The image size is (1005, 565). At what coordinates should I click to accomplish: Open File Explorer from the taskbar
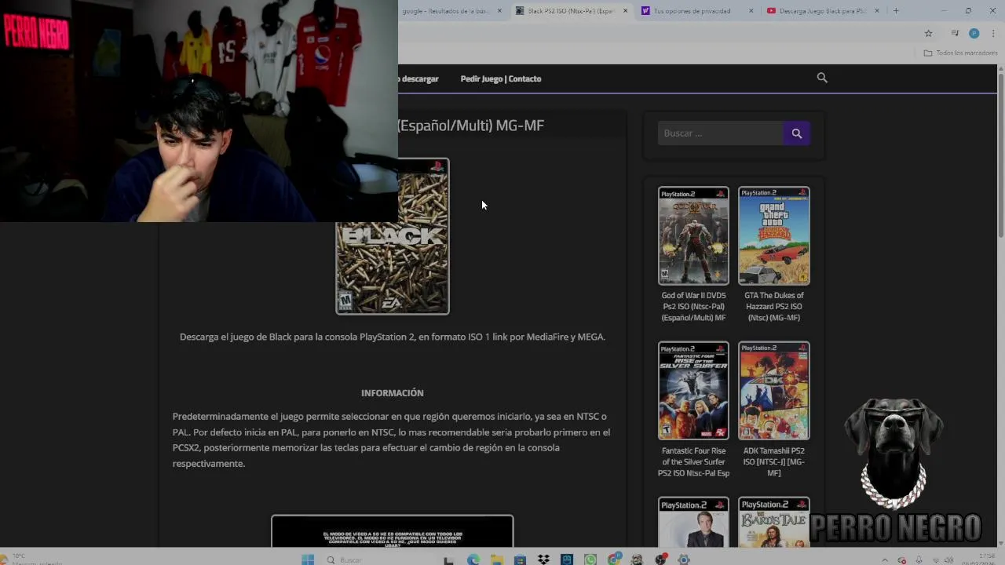496,560
